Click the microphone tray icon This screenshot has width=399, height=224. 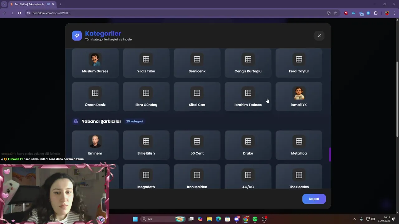tap(361, 219)
